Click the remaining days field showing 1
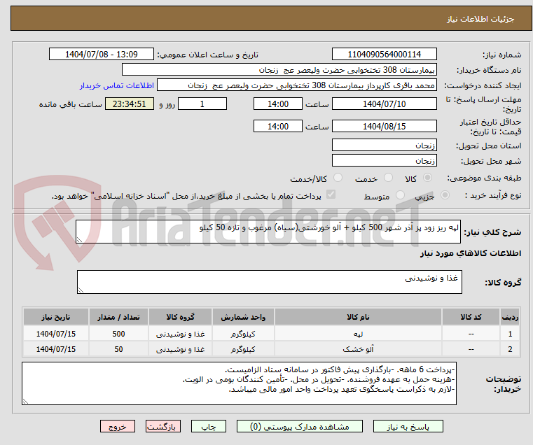This screenshot has height=445, width=533. (x=202, y=104)
